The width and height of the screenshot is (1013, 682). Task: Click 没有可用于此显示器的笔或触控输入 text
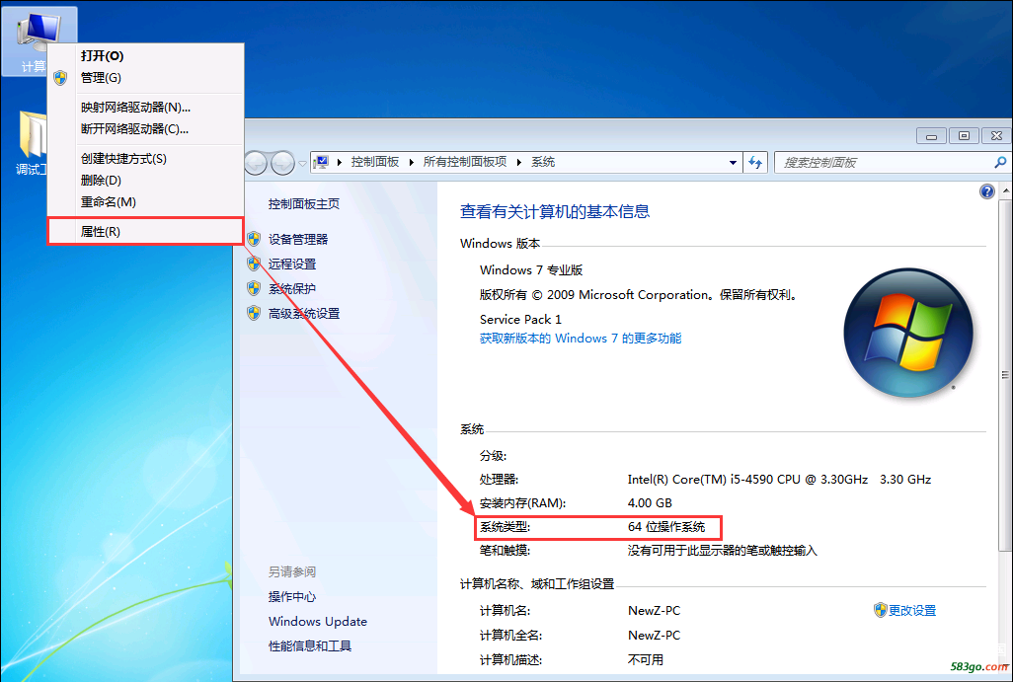click(723, 551)
